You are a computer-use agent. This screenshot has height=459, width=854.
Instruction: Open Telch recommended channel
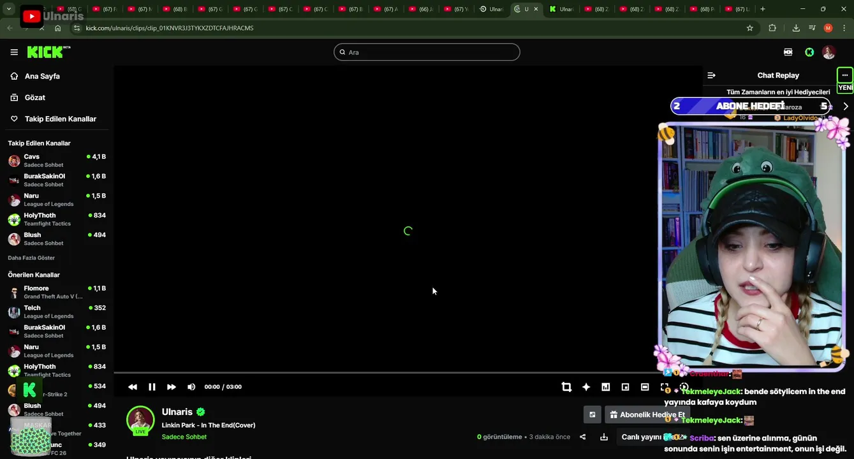(57, 312)
